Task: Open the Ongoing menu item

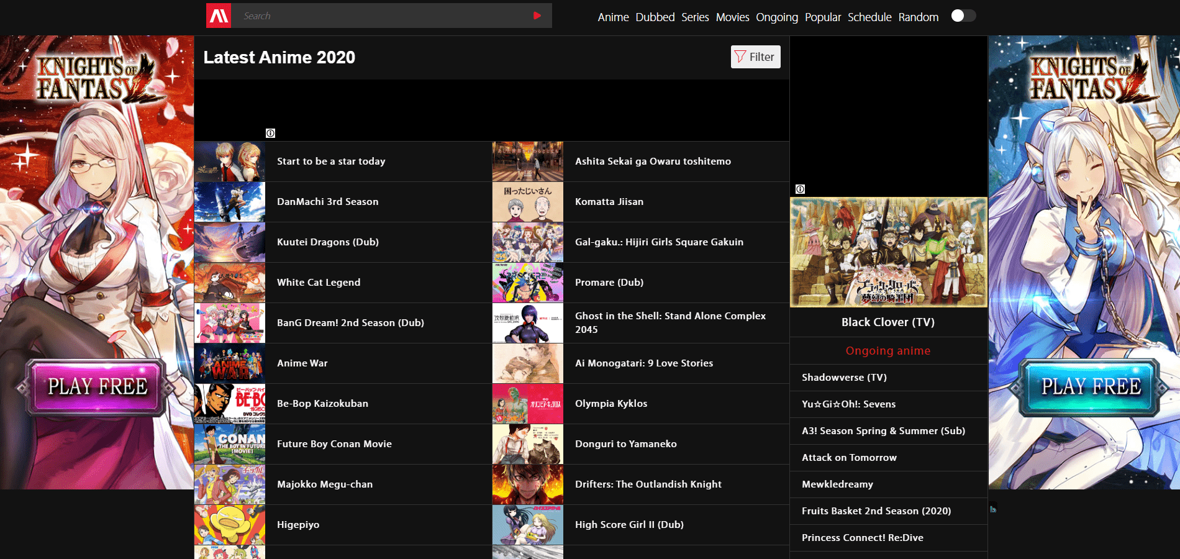Action: pos(777,17)
